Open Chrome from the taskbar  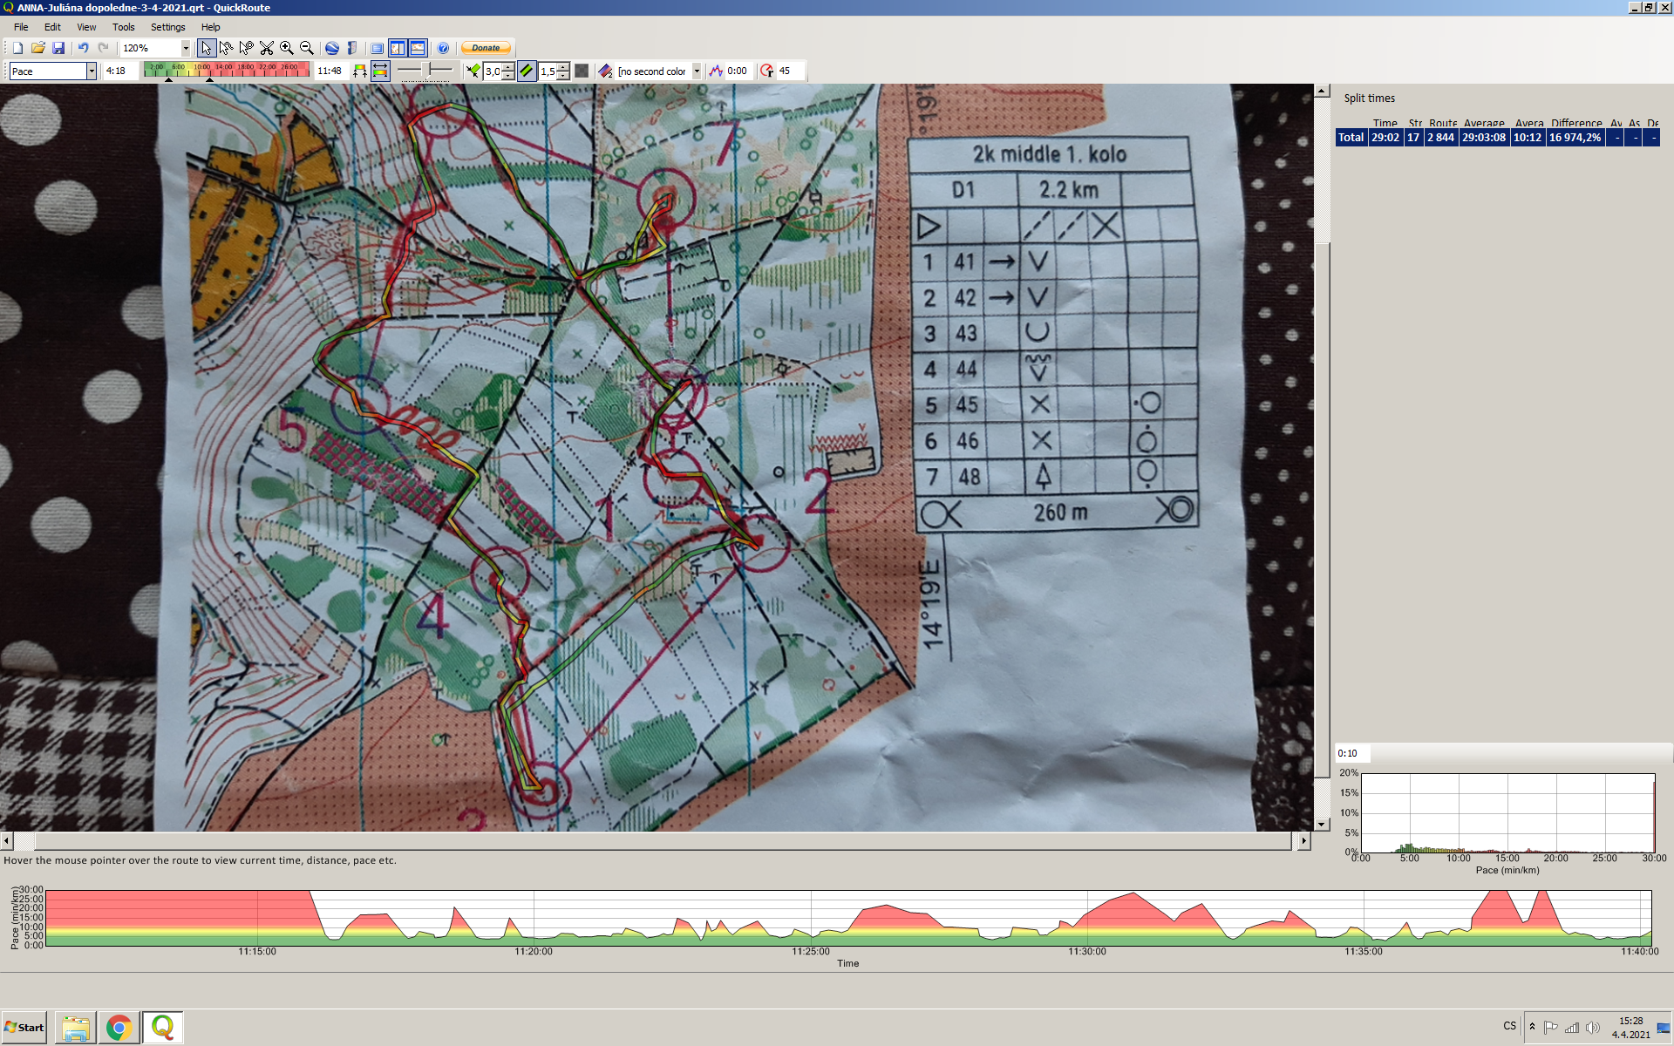(119, 1028)
